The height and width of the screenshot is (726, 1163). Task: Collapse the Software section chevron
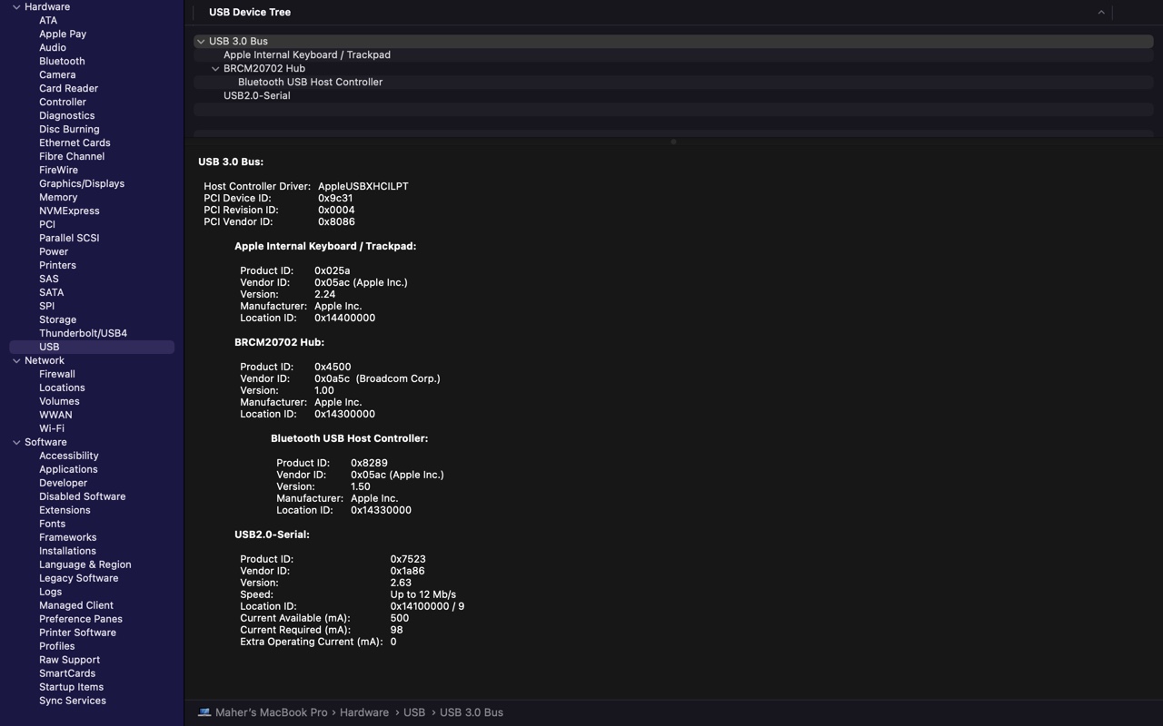16,443
